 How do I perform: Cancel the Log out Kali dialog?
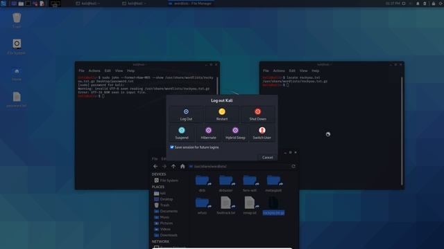point(267,157)
